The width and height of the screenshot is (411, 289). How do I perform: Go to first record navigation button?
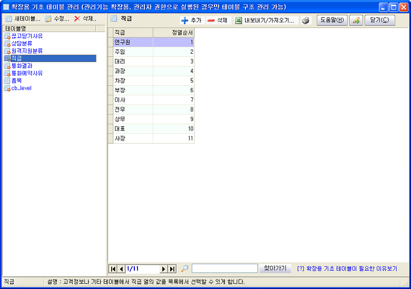point(113,269)
